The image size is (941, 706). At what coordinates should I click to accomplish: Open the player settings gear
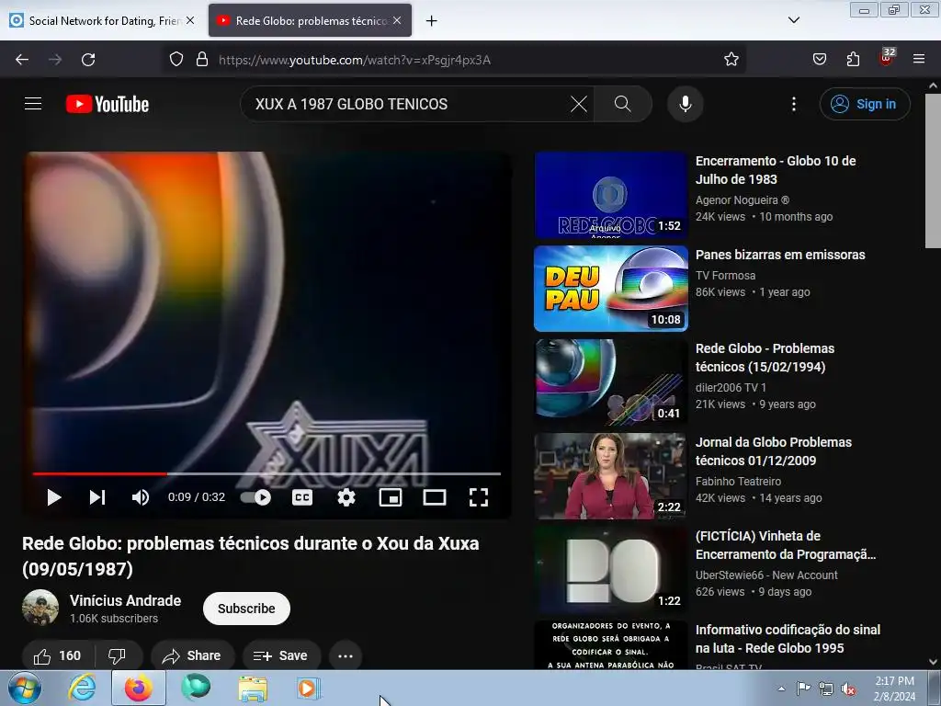pos(346,497)
